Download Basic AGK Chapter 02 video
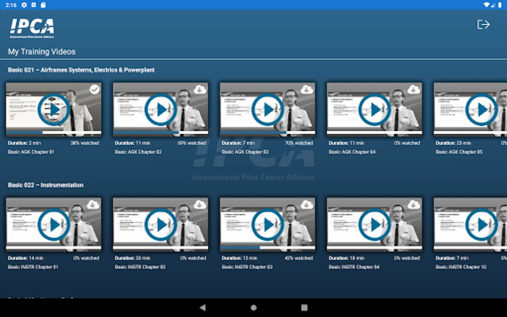This screenshot has height=317, width=507. pos(200,89)
